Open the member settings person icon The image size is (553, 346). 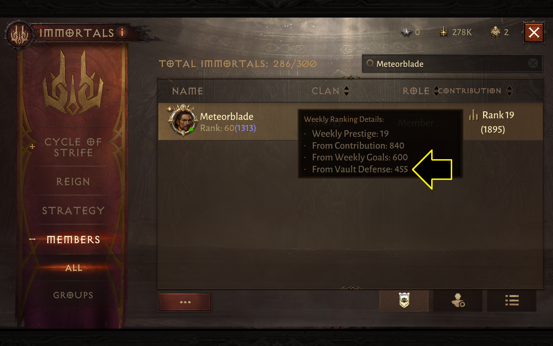tap(458, 300)
